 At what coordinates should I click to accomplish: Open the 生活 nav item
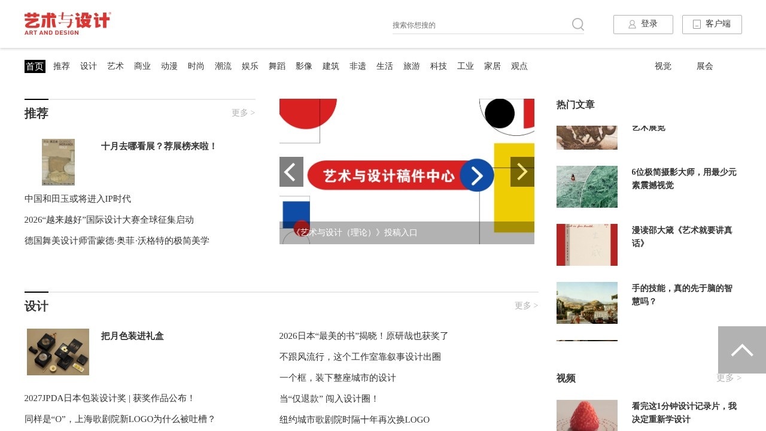tap(385, 66)
